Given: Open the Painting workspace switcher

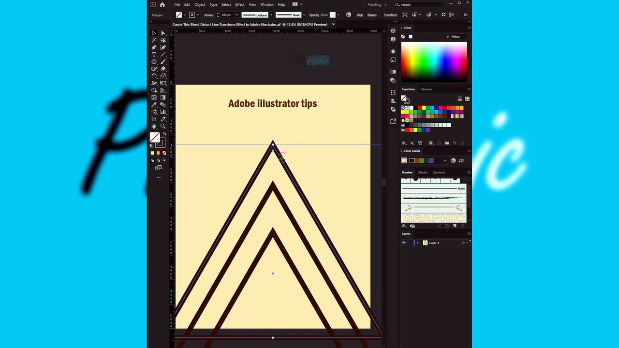Looking at the screenshot, I should click(x=377, y=4).
